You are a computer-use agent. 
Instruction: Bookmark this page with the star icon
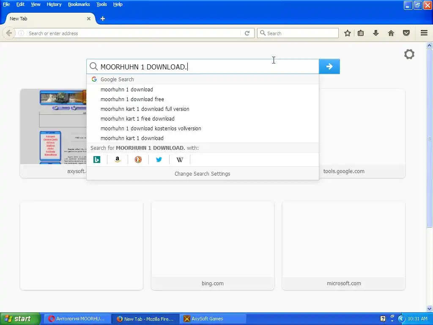(348, 33)
